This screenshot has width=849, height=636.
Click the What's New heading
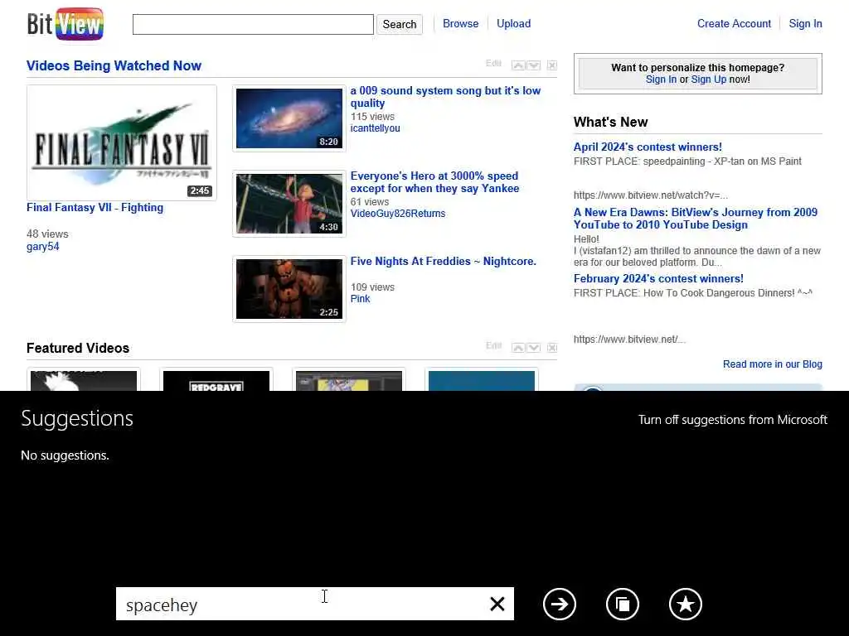coord(610,123)
